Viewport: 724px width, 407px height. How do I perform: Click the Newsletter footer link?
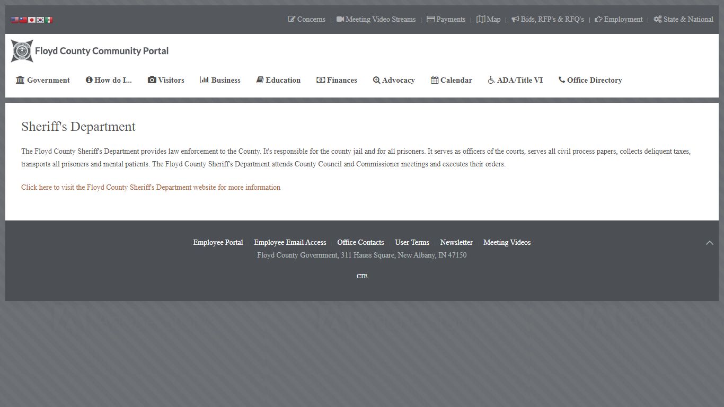click(456, 242)
